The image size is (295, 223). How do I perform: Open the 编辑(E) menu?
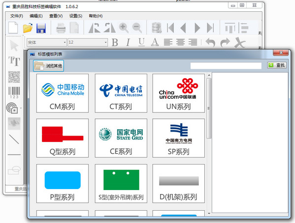click(x=36, y=16)
